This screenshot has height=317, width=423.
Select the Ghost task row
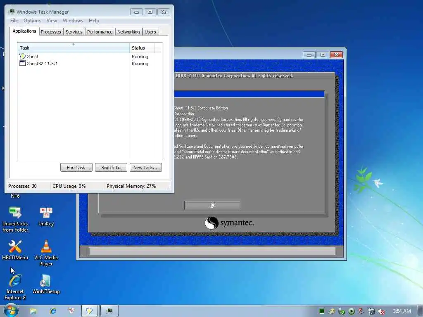[x=90, y=56]
